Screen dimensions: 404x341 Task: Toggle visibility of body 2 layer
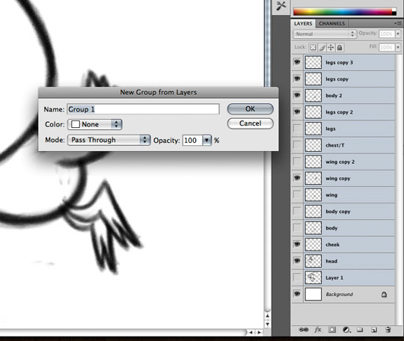297,95
